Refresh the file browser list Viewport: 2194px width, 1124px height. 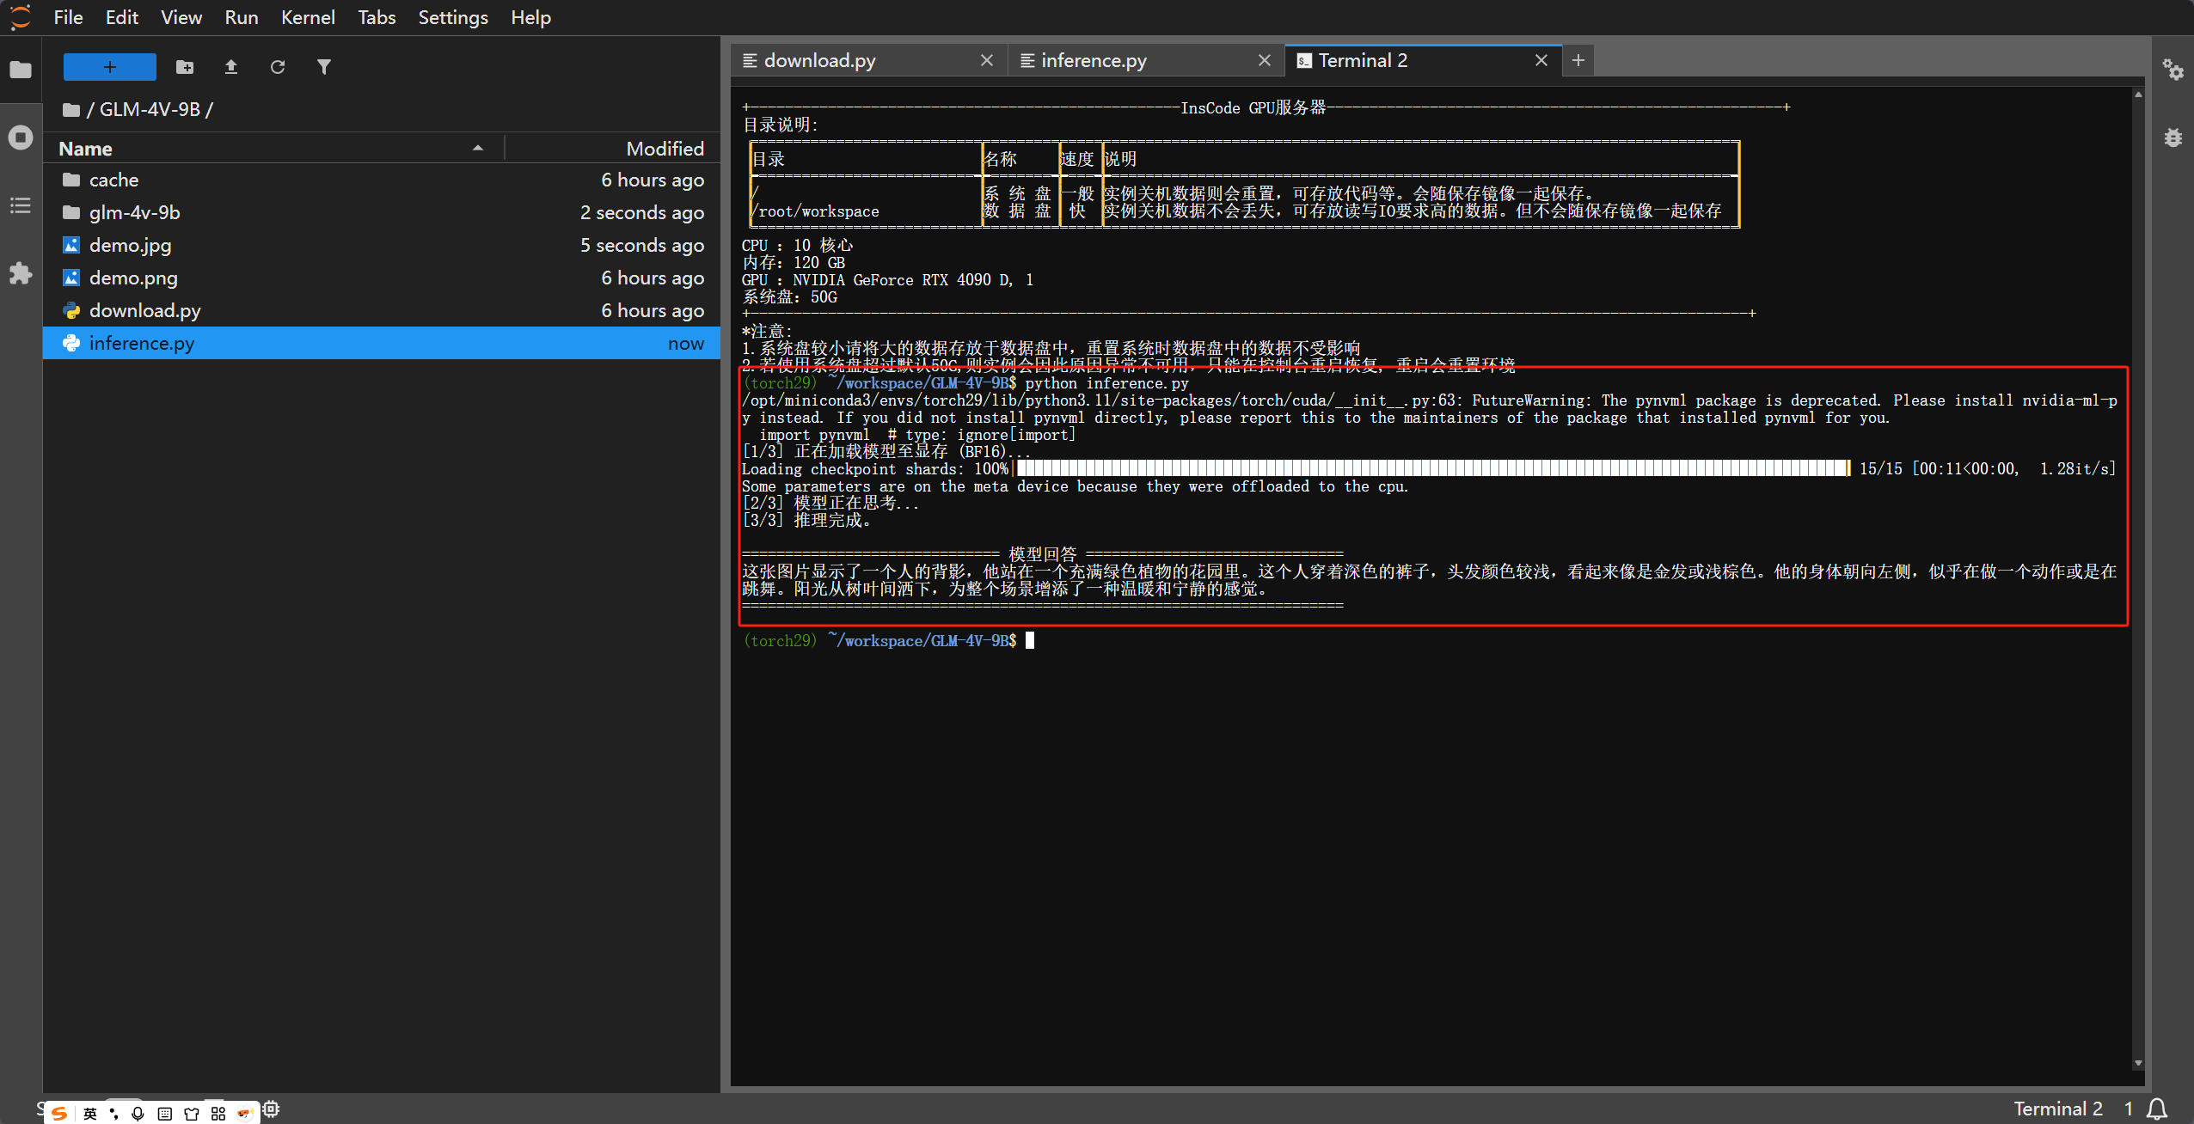pos(278,67)
